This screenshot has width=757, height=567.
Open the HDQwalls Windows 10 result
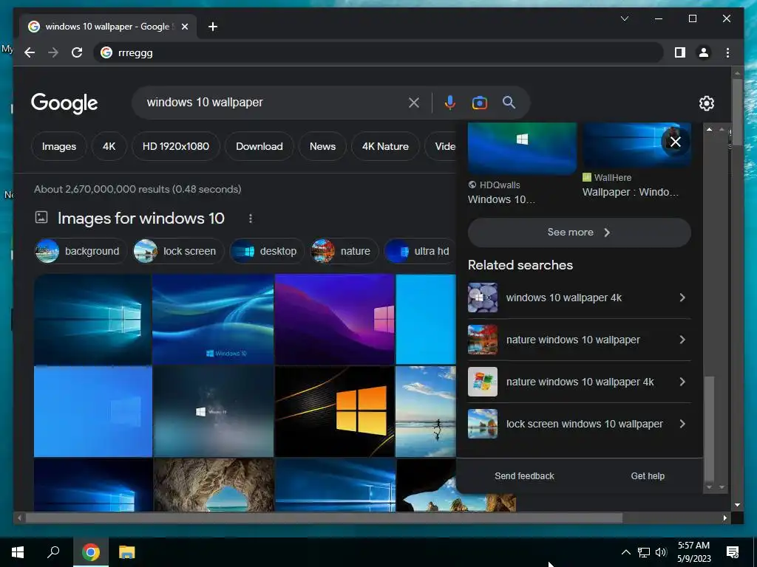[x=521, y=164]
